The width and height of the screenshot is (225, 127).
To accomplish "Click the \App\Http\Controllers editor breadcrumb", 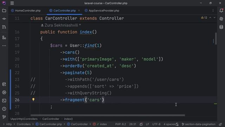I will [24, 119].
